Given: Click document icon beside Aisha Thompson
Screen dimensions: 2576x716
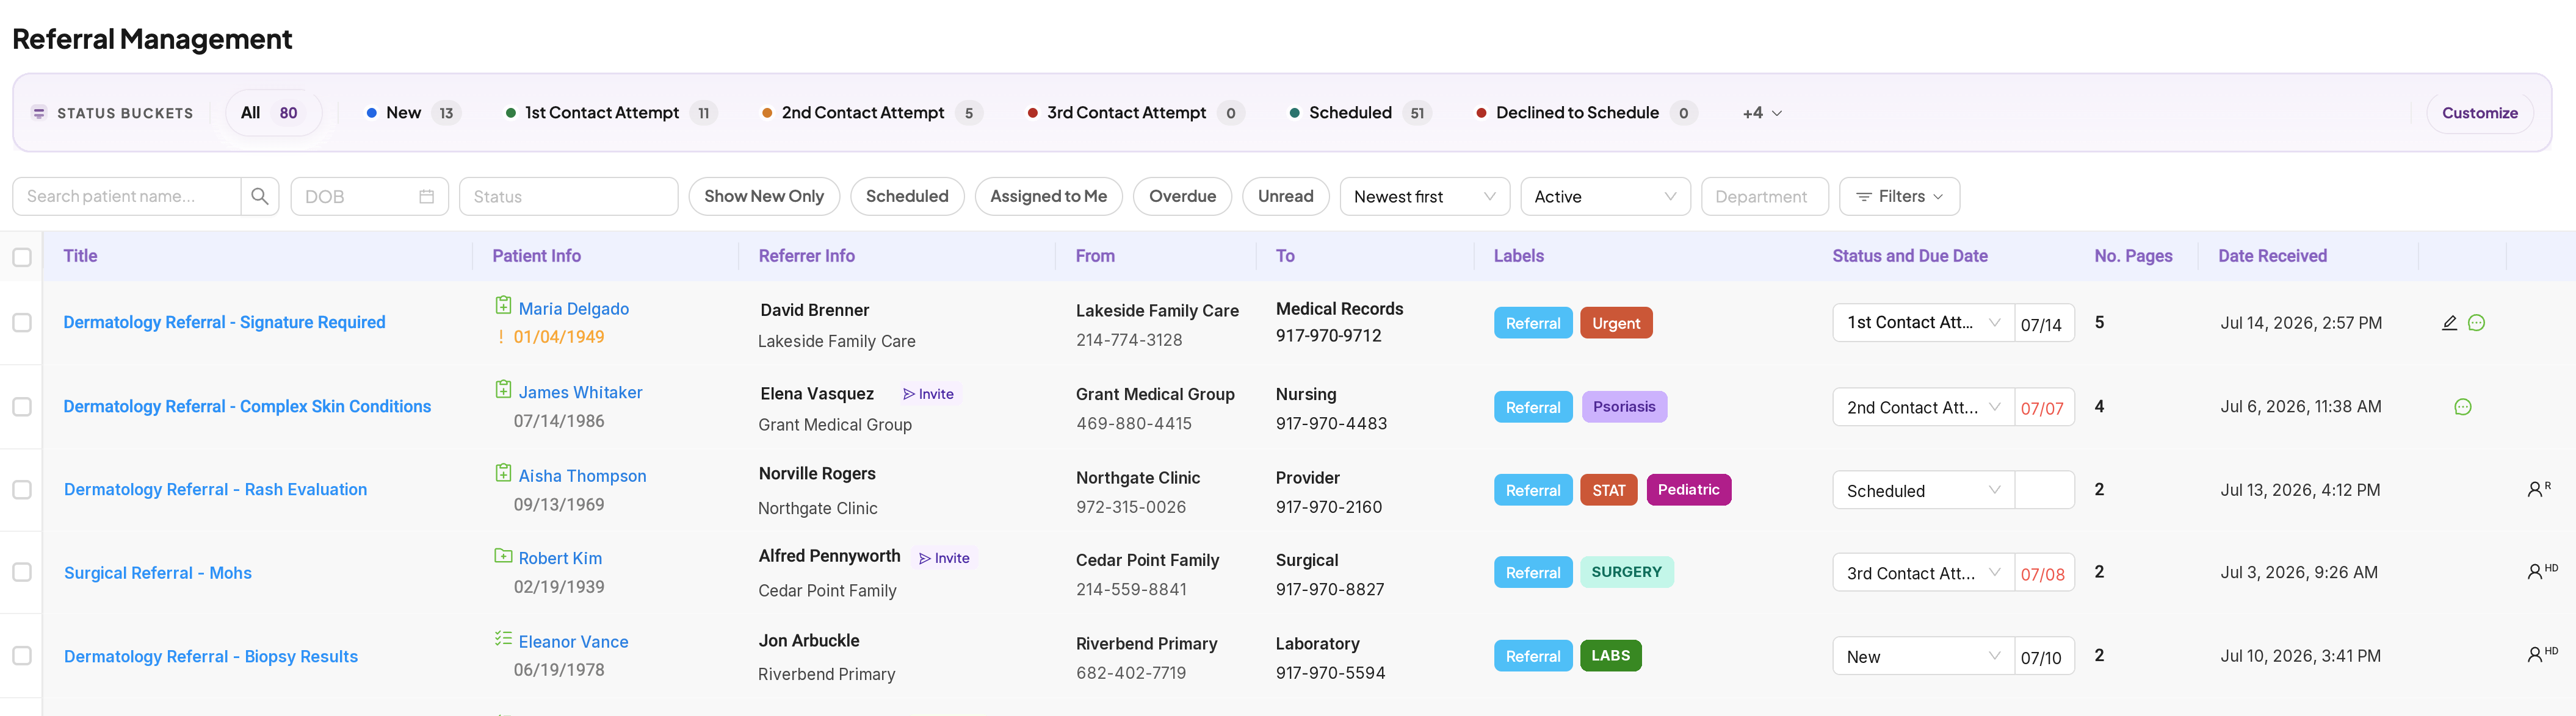Looking at the screenshot, I should pyautogui.click(x=504, y=473).
